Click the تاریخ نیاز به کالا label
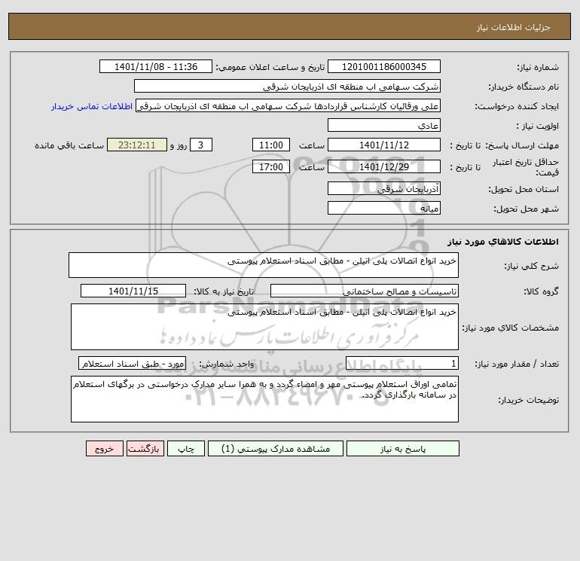Image resolution: width=580 pixels, height=561 pixels. pos(224,291)
